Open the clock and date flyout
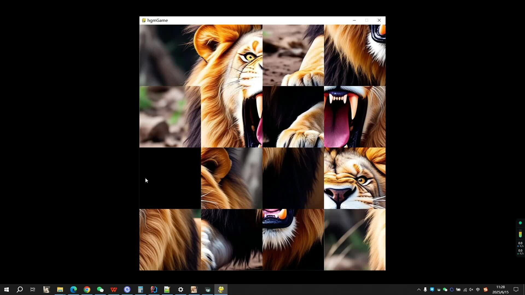This screenshot has width=525, height=295. pos(500,290)
